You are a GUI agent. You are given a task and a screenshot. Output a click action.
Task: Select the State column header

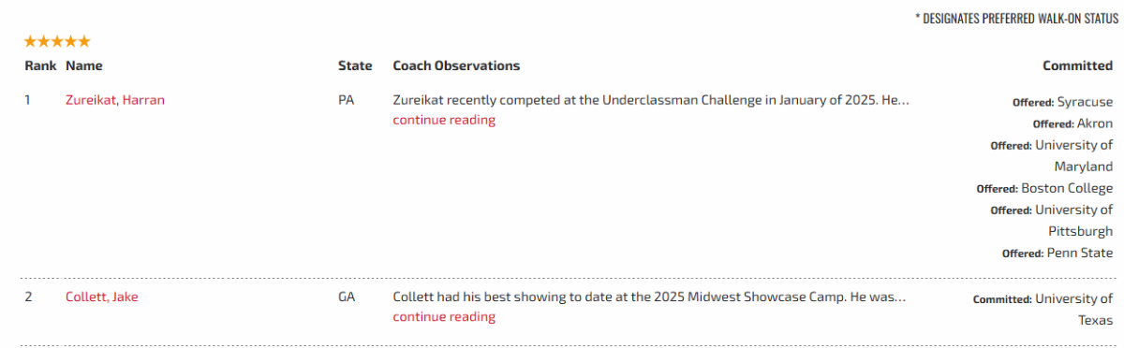pos(355,65)
